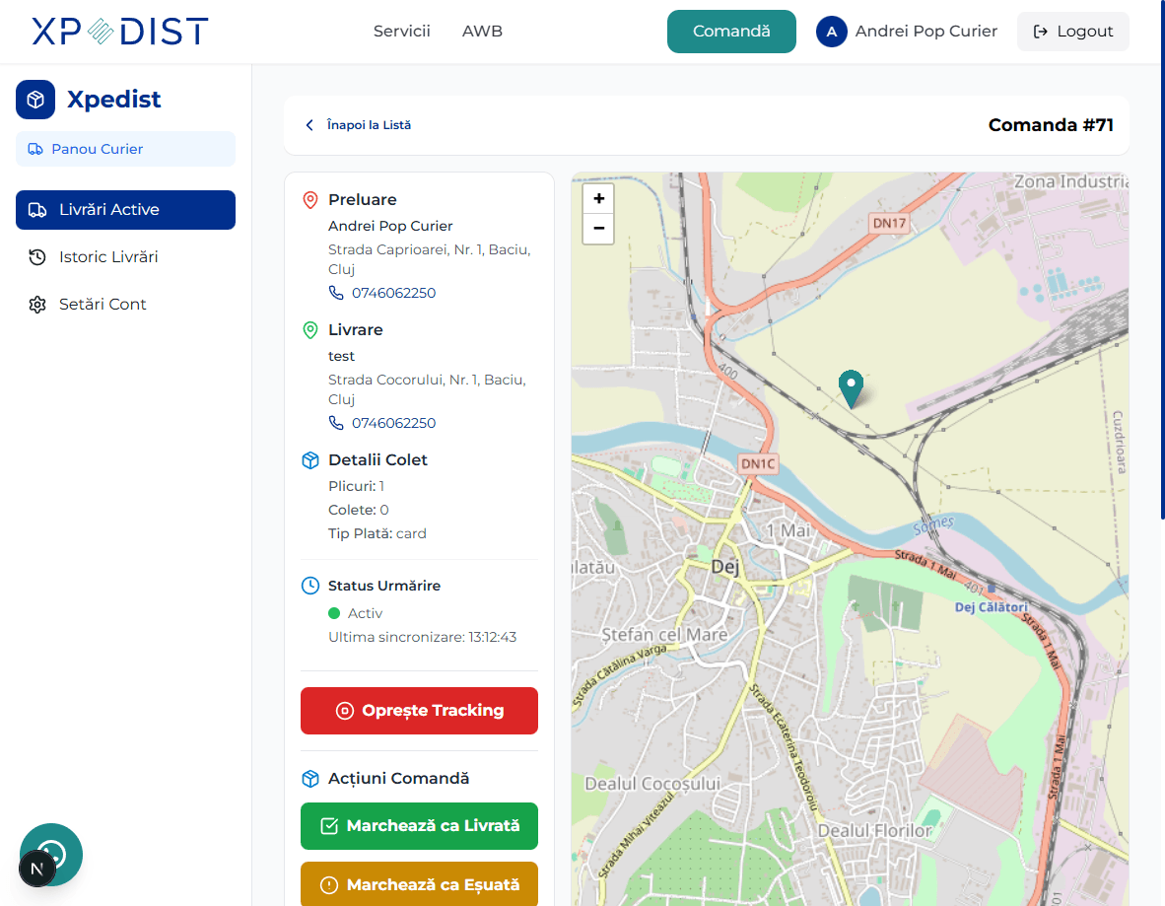
Task: Click the Dej city label on map
Action: pos(725,568)
